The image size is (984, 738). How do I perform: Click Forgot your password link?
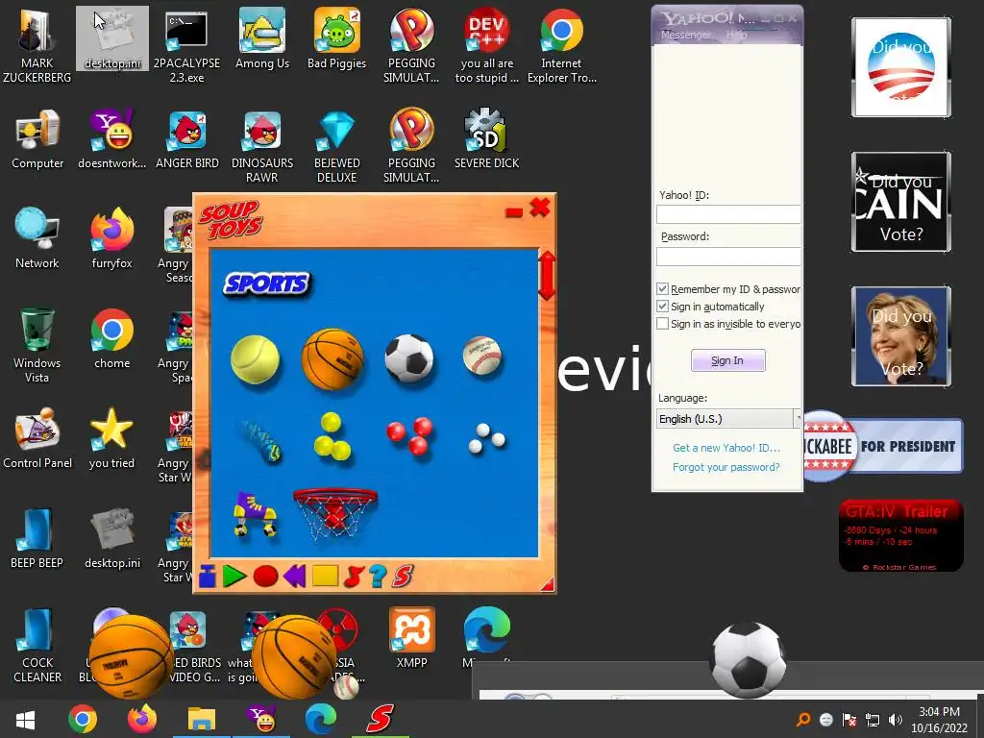coord(726,467)
